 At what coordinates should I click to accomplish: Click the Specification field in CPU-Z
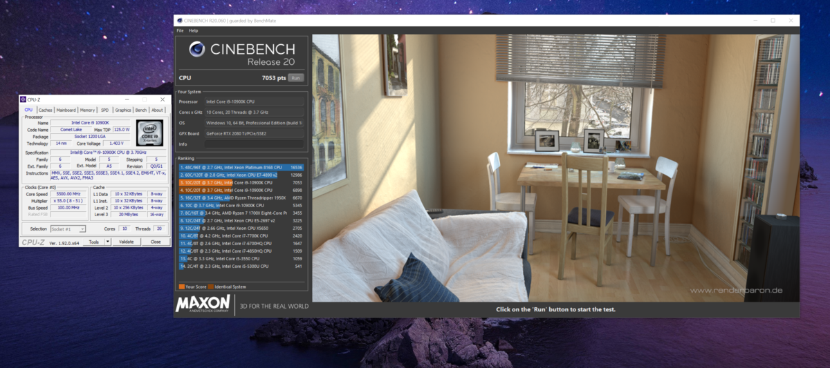pyautogui.click(x=109, y=152)
